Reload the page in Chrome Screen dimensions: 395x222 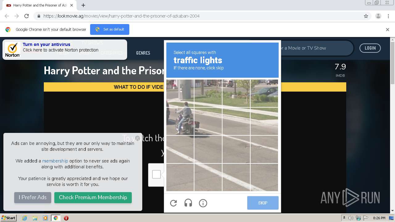pyautogui.click(x=27, y=16)
